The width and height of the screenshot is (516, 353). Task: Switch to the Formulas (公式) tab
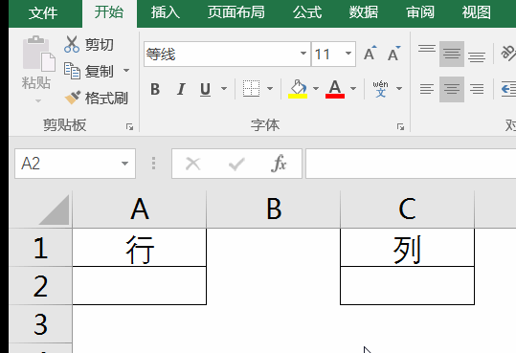(307, 13)
